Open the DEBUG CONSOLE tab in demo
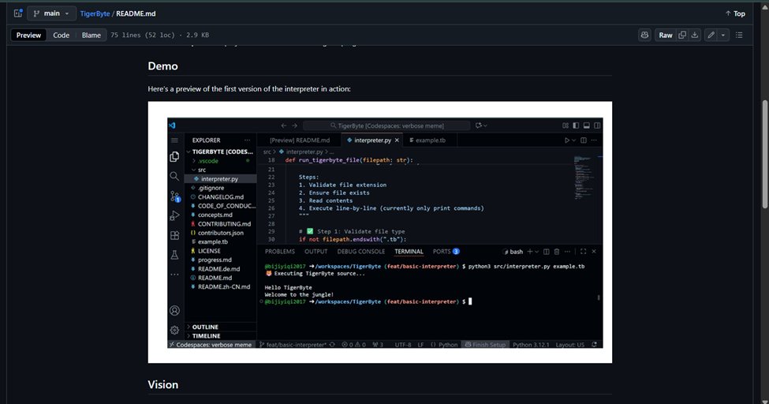Image resolution: width=769 pixels, height=404 pixels. coord(361,252)
